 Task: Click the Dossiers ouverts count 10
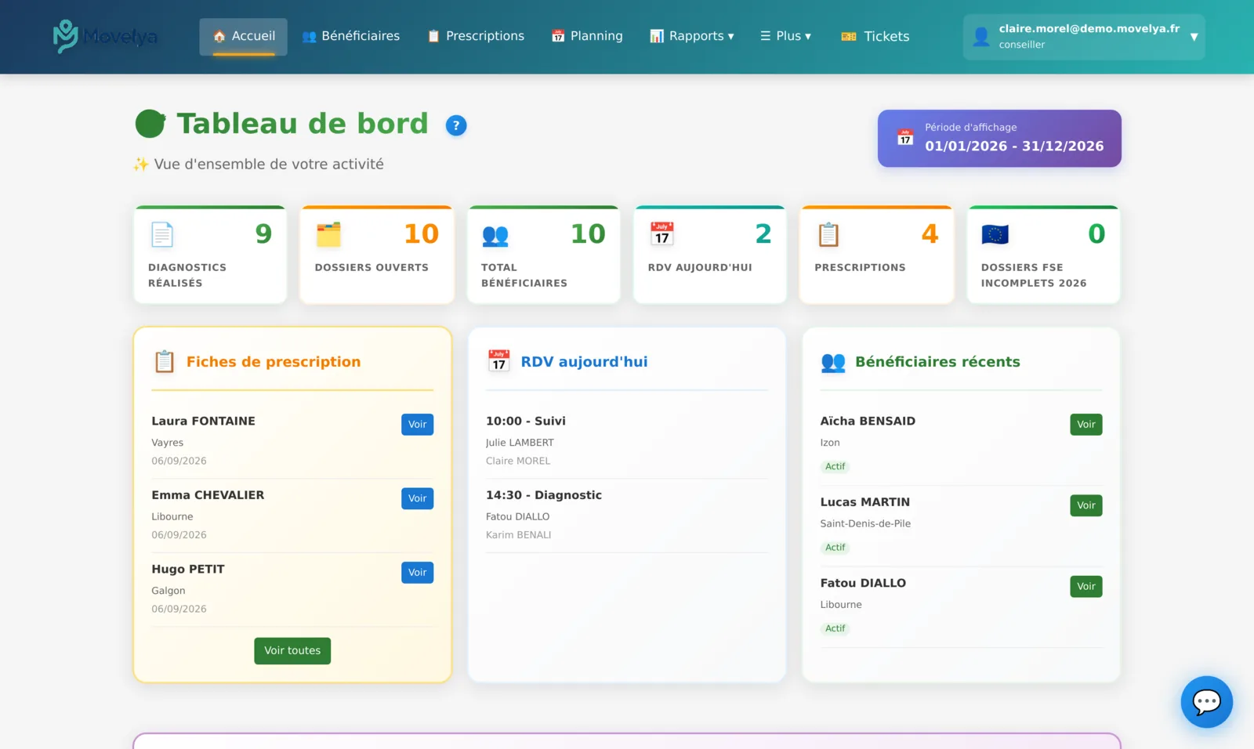[421, 233]
